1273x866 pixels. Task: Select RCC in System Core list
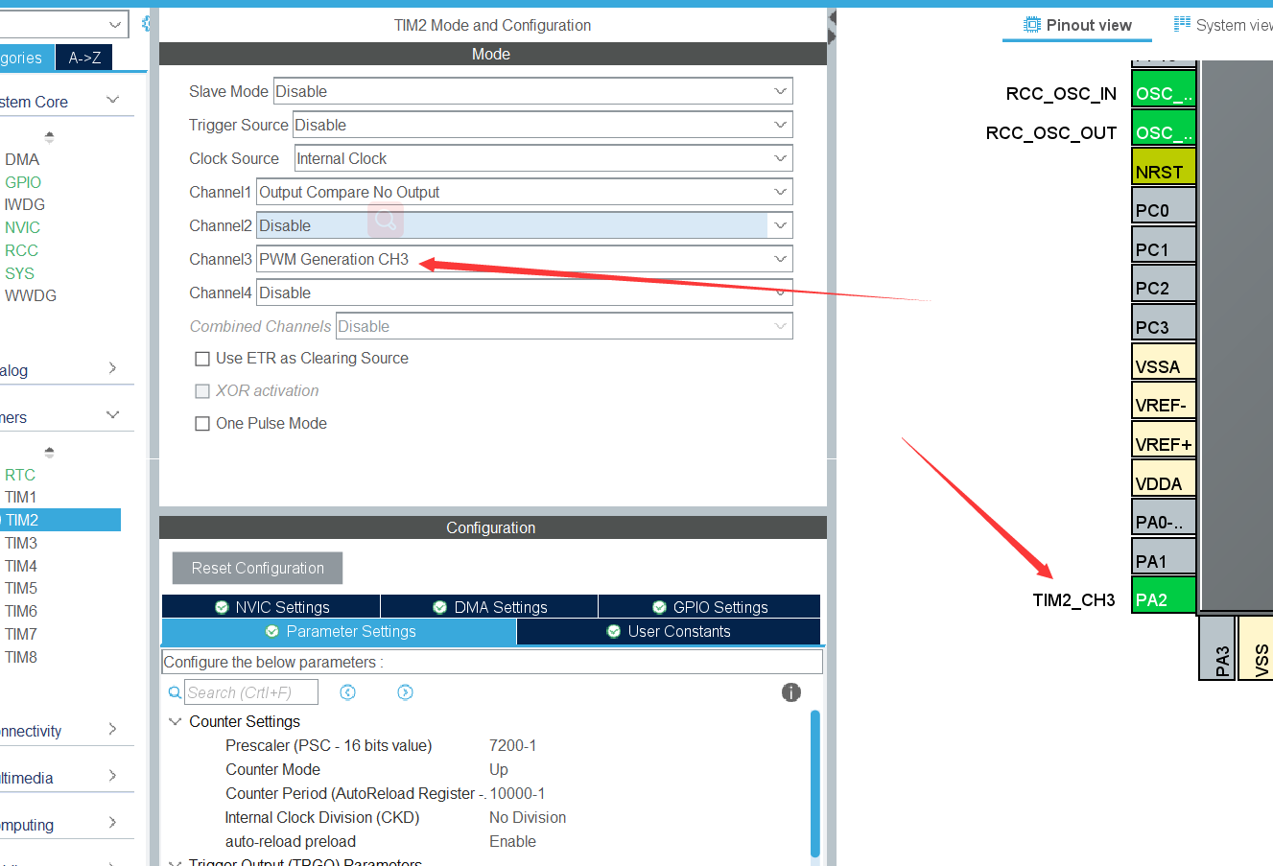tap(21, 250)
